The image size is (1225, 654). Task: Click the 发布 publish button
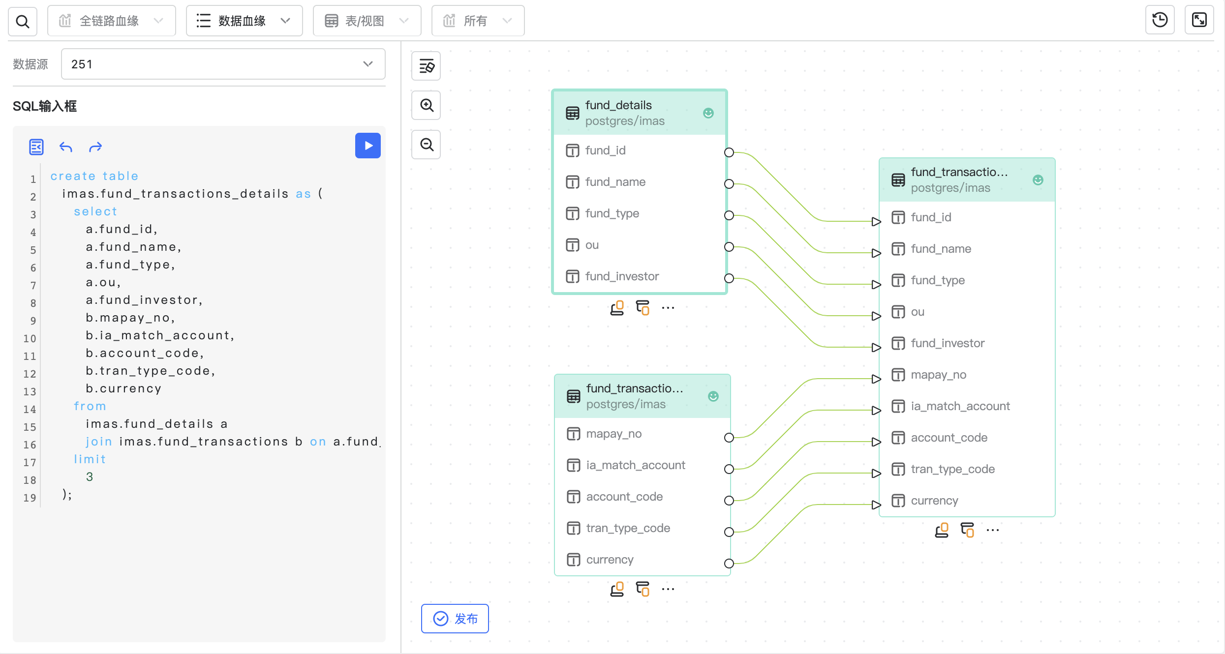coord(455,619)
